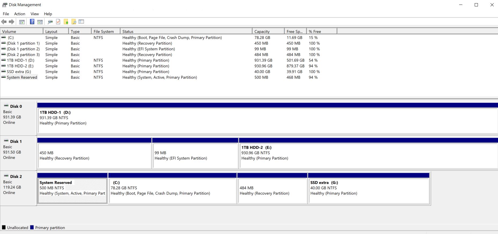Sort by the Capacity column header

268,31
